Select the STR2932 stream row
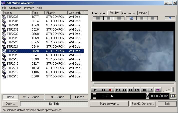The image size is (178, 113). click(43, 30)
